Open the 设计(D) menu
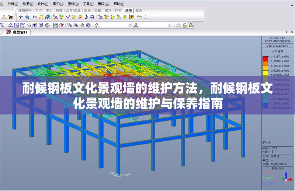 tap(43, 3)
